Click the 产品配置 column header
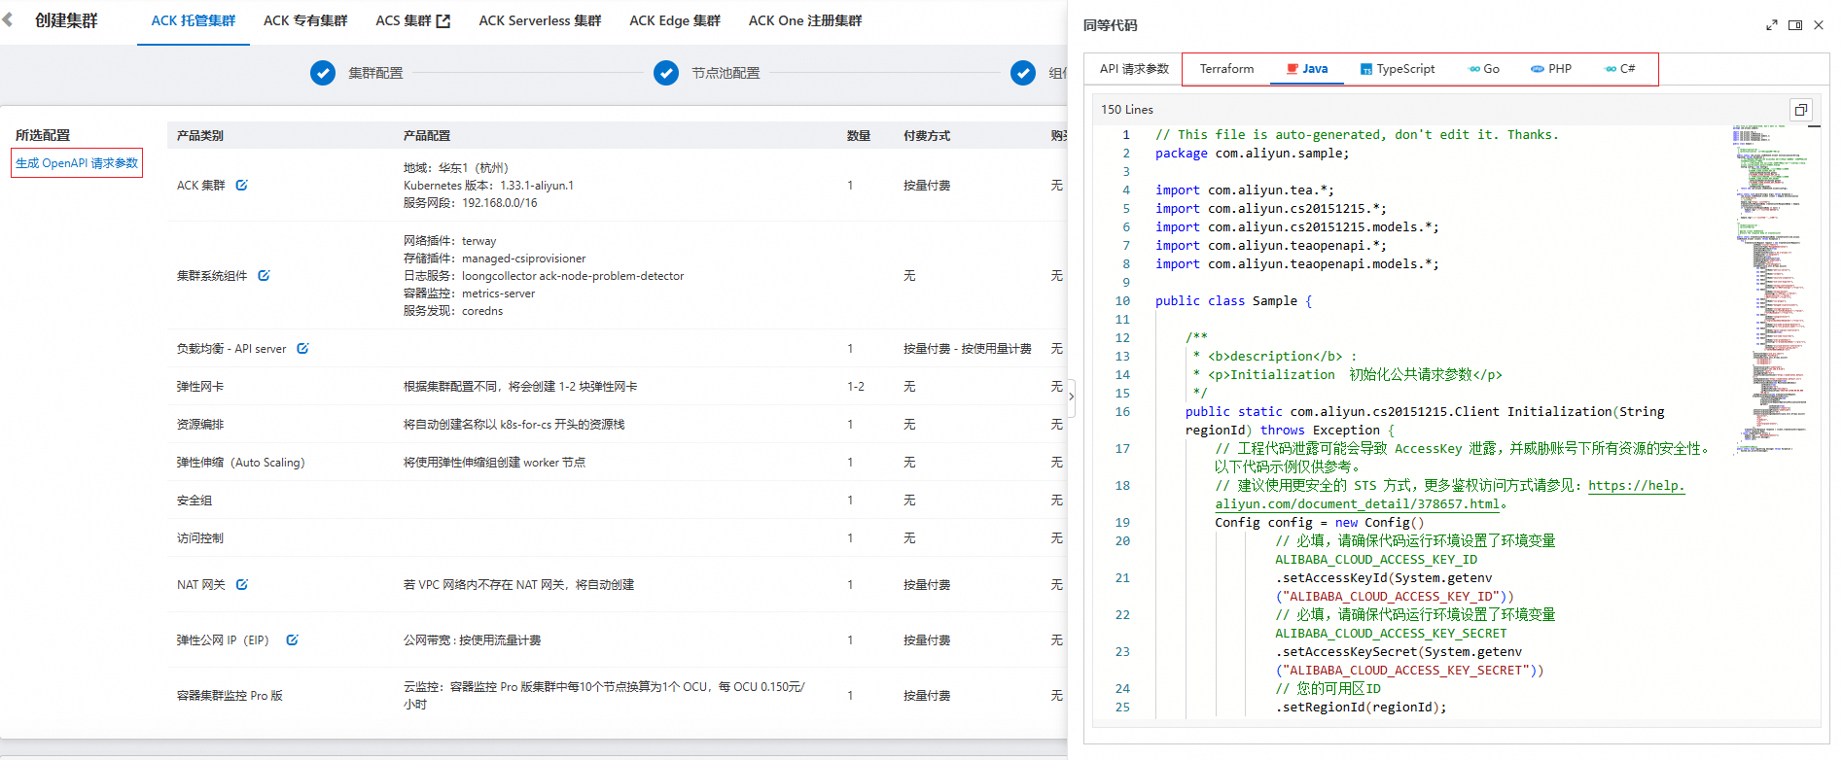The image size is (1842, 760). (x=426, y=136)
